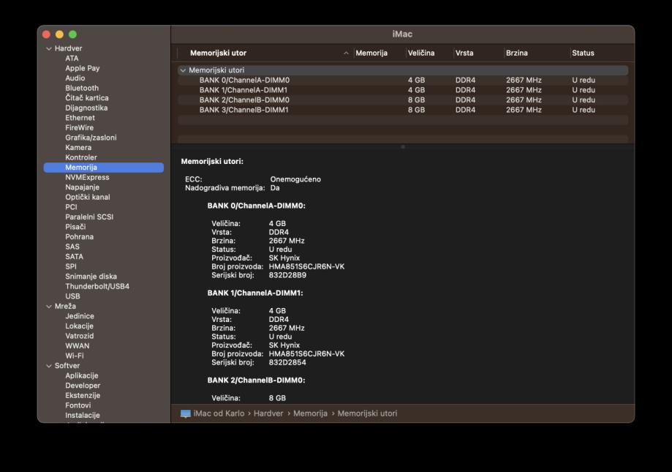Click the green zoom window button

click(x=72, y=34)
